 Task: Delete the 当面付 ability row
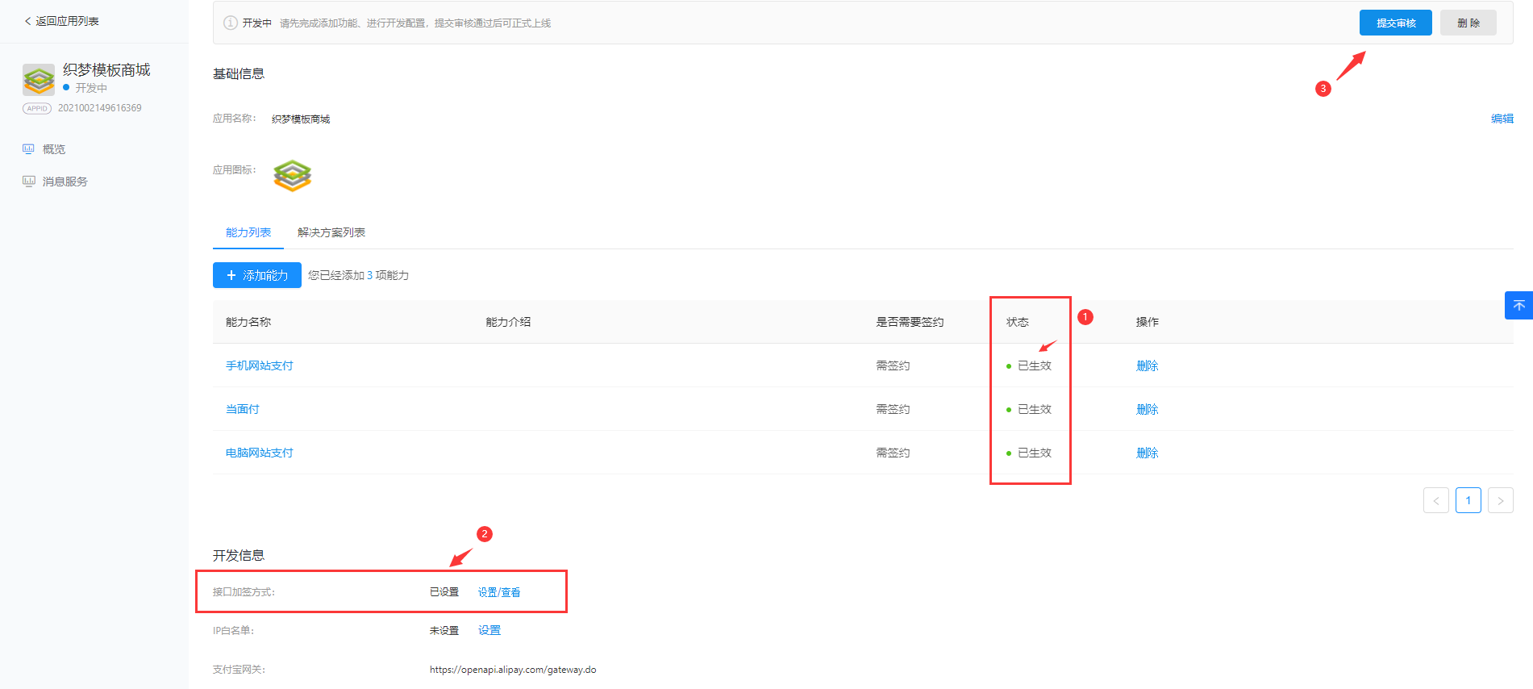(x=1147, y=409)
